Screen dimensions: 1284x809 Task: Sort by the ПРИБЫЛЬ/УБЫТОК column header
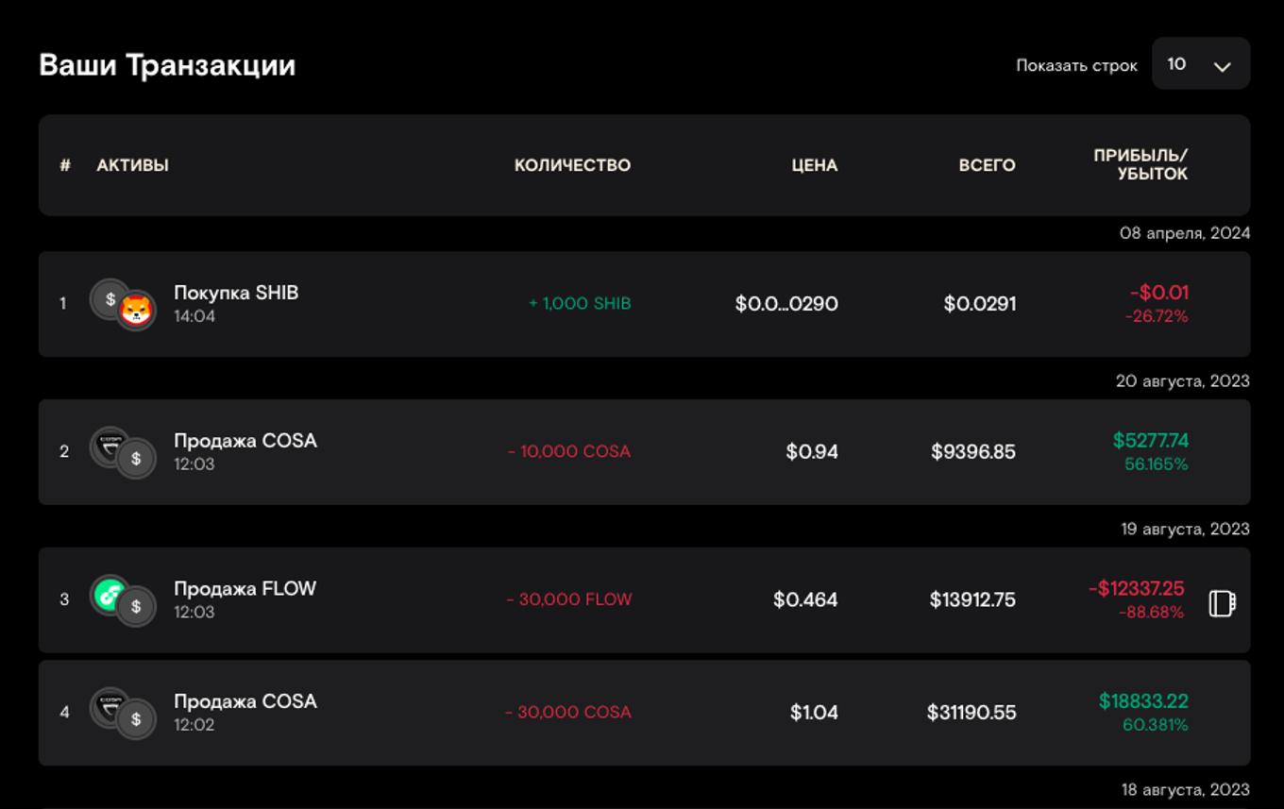tap(1140, 165)
